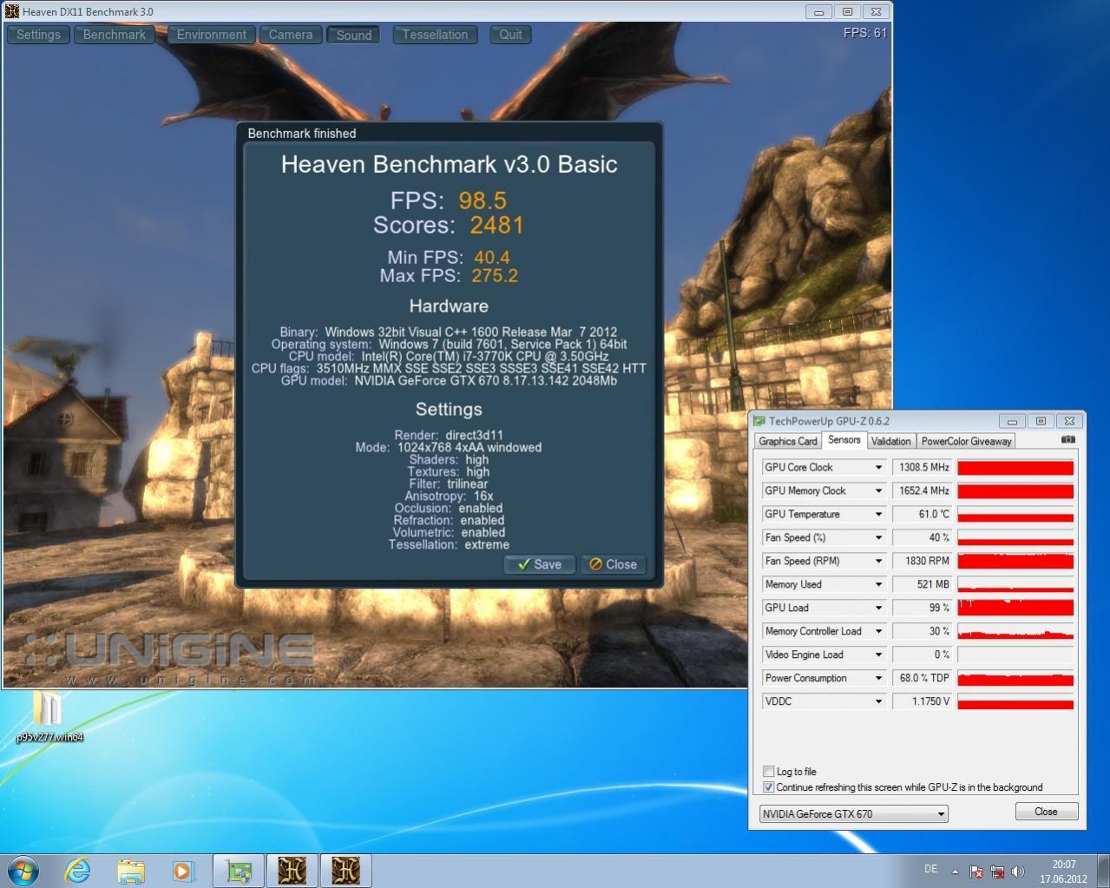Click the Benchmark menu button
This screenshot has height=888, width=1110.
pos(115,35)
